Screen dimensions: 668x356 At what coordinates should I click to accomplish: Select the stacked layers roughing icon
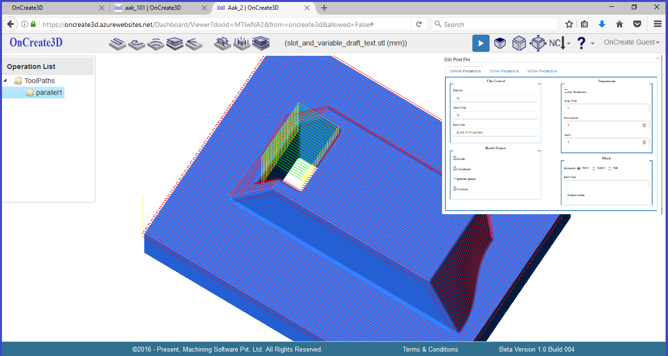(x=175, y=44)
